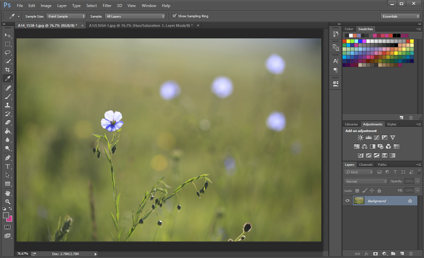Add a Levels adjustment
Viewport: 424px width, 258px height.
[x=368, y=138]
